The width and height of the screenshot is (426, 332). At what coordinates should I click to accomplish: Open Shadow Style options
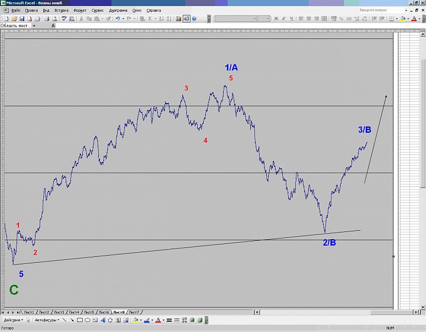point(192,320)
